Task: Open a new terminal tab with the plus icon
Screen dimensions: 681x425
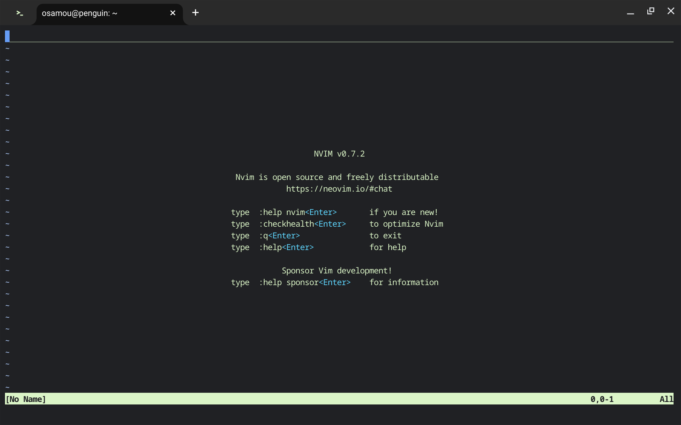Action: (195, 13)
